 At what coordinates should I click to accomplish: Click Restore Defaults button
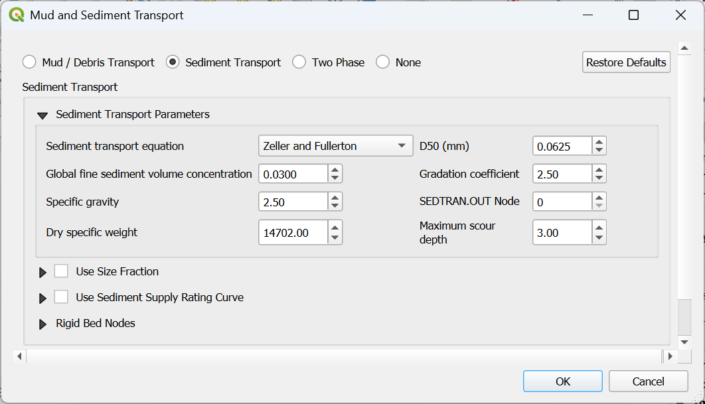pyautogui.click(x=626, y=62)
